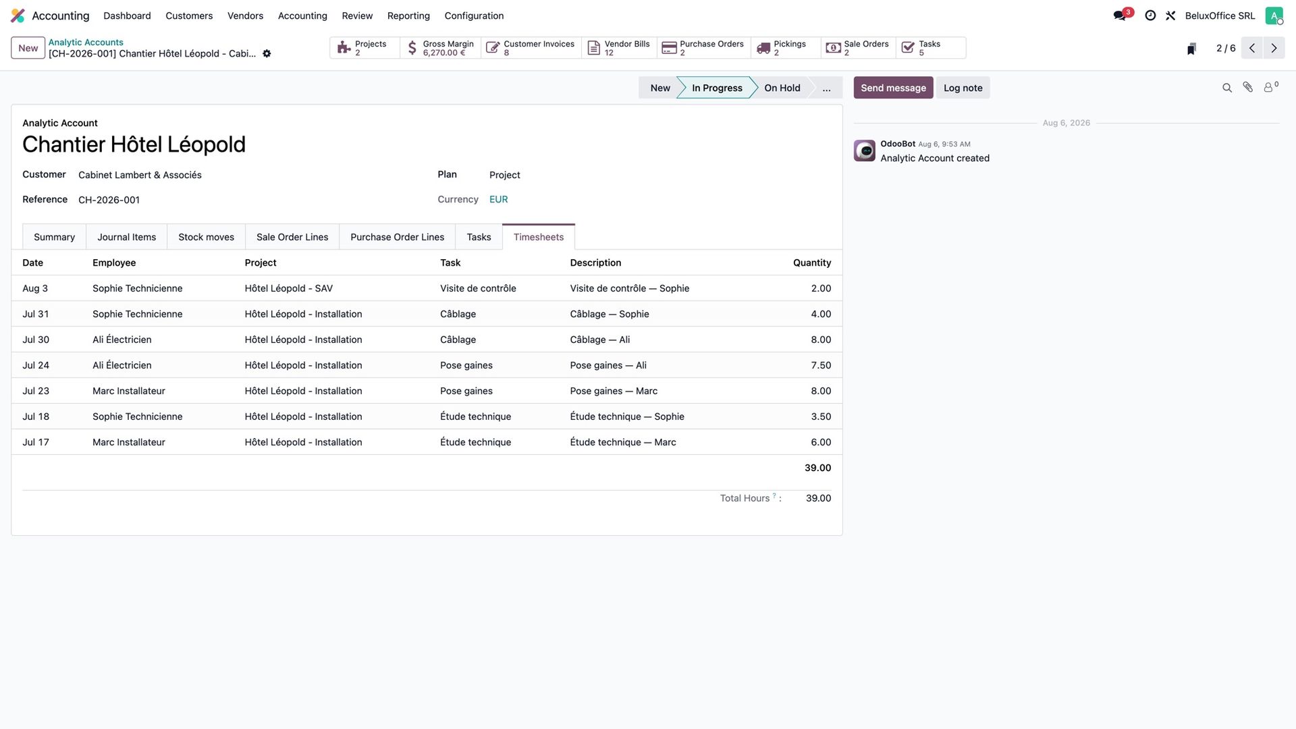Open Vendor Bills smart button
Viewport: 1296px width, 729px height.
pos(620,48)
